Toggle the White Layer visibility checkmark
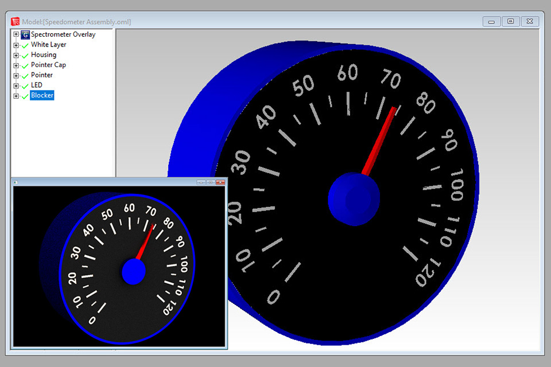Image resolution: width=551 pixels, height=367 pixels. click(24, 44)
